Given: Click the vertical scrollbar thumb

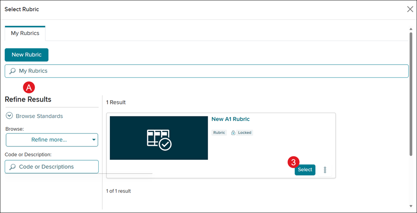Looking at the screenshot, I should click(x=411, y=92).
